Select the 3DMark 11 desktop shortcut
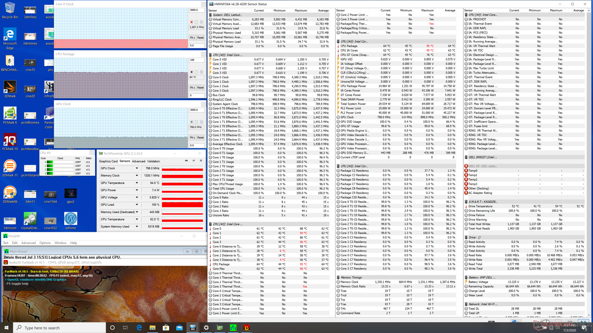 [x=10, y=168]
